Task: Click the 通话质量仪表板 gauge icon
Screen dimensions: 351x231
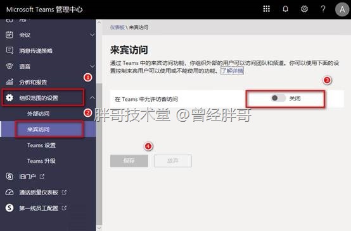Action: pyautogui.click(x=10, y=192)
